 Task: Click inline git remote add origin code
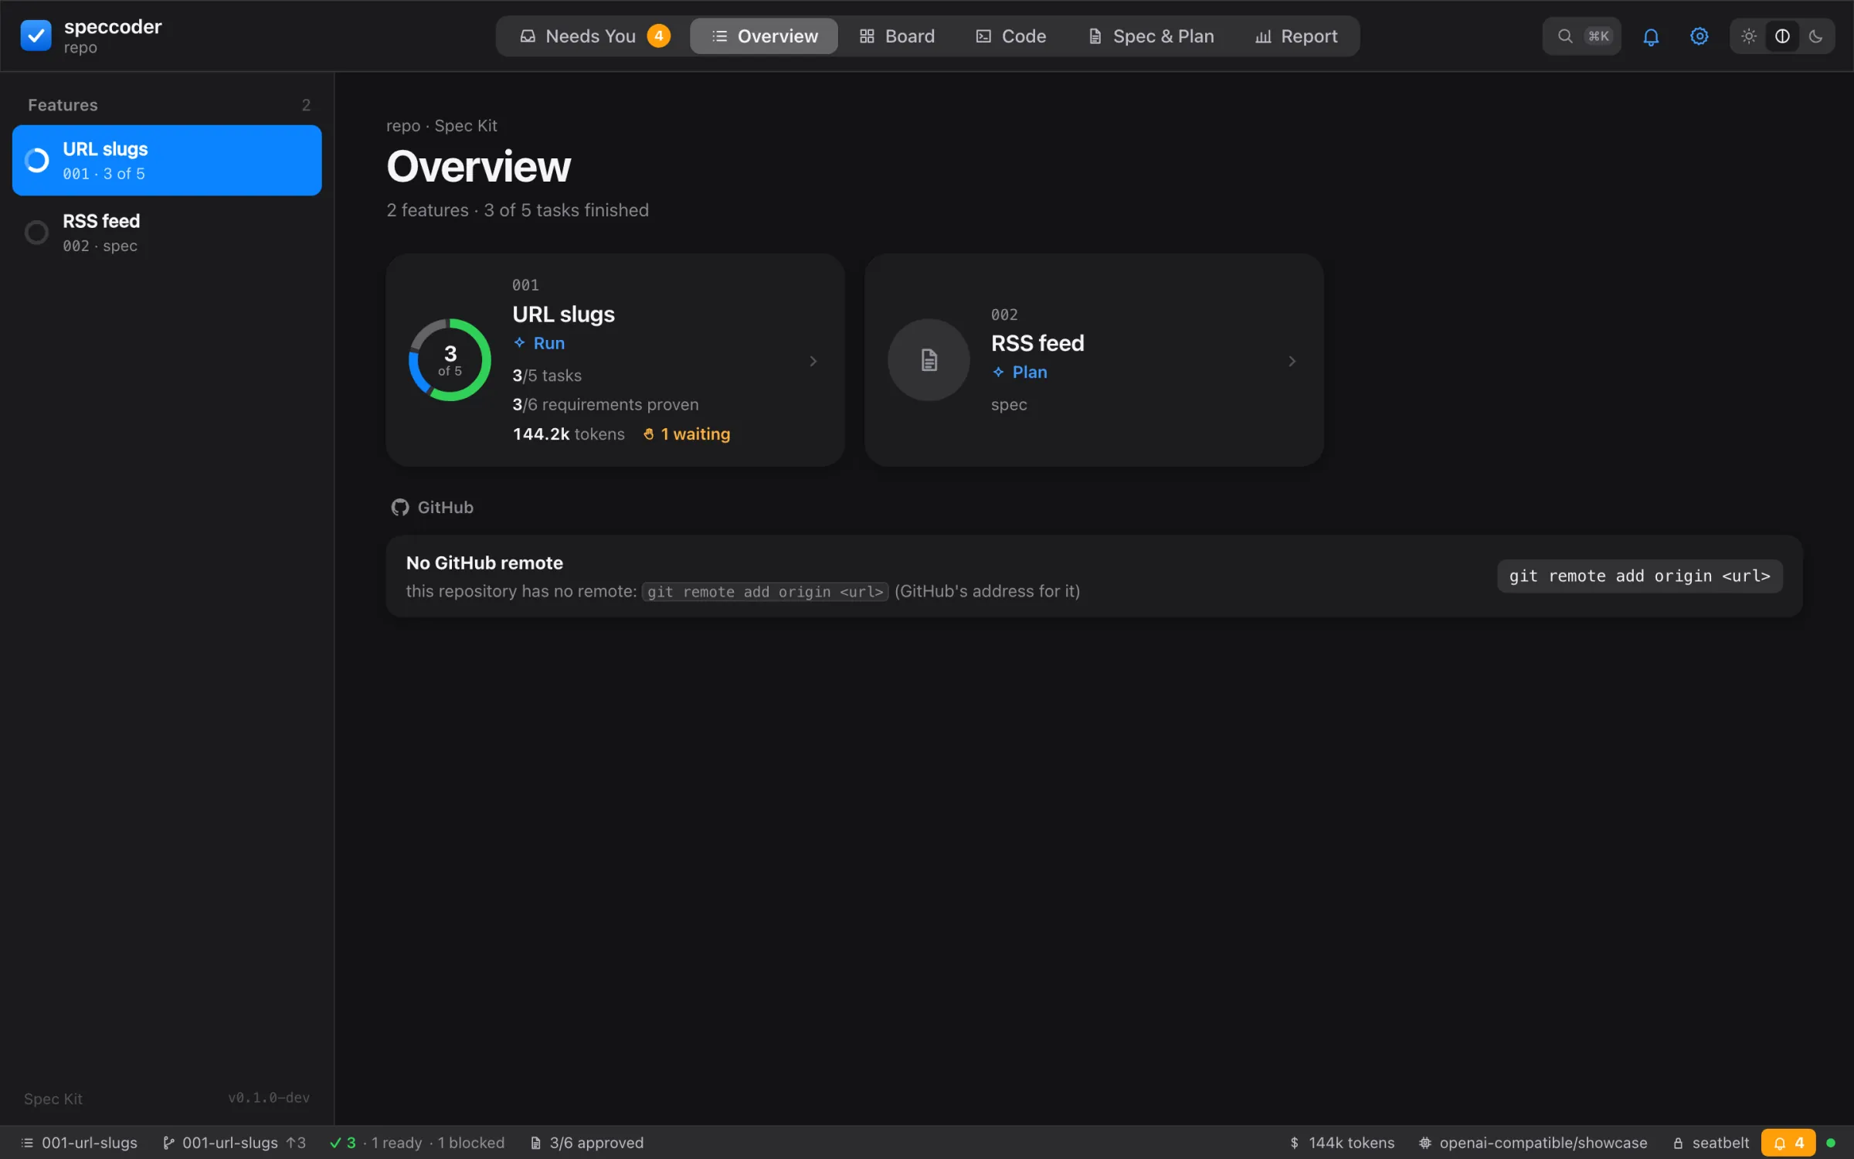coord(765,592)
